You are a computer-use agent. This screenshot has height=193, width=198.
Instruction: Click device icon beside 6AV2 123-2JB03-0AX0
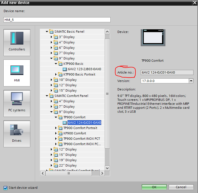pos(65,69)
